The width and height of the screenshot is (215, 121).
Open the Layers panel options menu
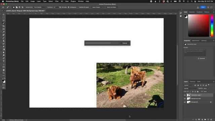(214, 82)
